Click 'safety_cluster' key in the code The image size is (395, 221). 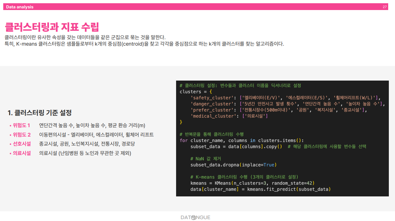click(x=212, y=98)
